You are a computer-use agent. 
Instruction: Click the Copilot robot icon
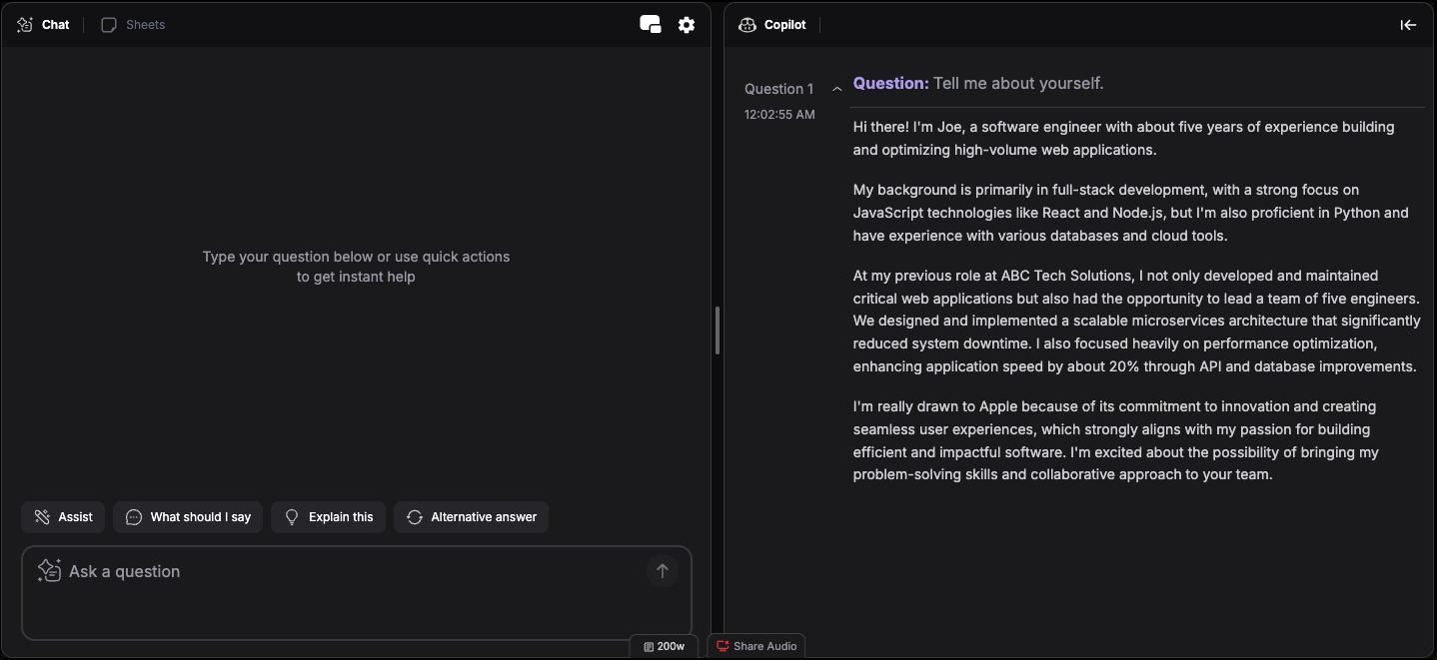(x=746, y=24)
